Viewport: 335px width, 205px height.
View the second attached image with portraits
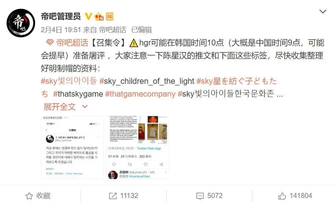pyautogui.click(x=138, y=148)
